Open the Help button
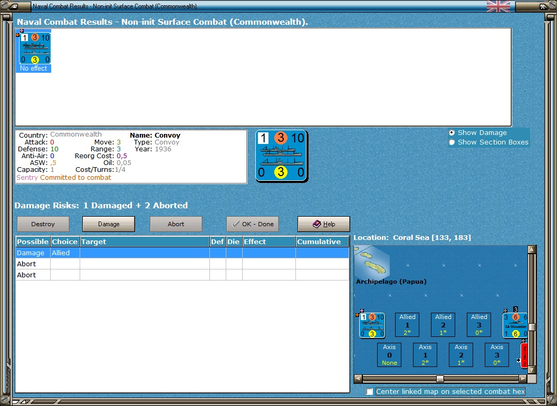The image size is (557, 406). 324,224
